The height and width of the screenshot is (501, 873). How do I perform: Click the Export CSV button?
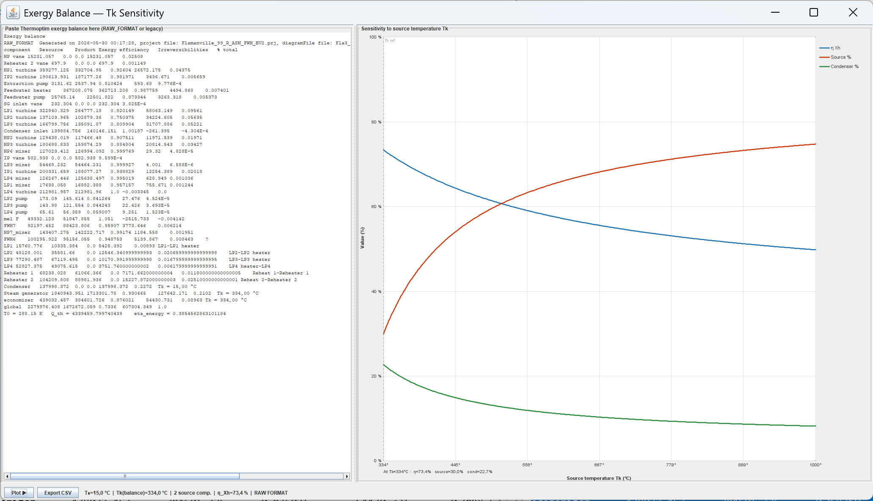tap(58, 493)
